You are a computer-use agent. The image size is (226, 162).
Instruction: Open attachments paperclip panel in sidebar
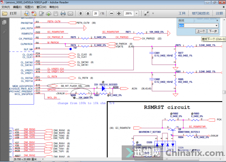coord(4,32)
